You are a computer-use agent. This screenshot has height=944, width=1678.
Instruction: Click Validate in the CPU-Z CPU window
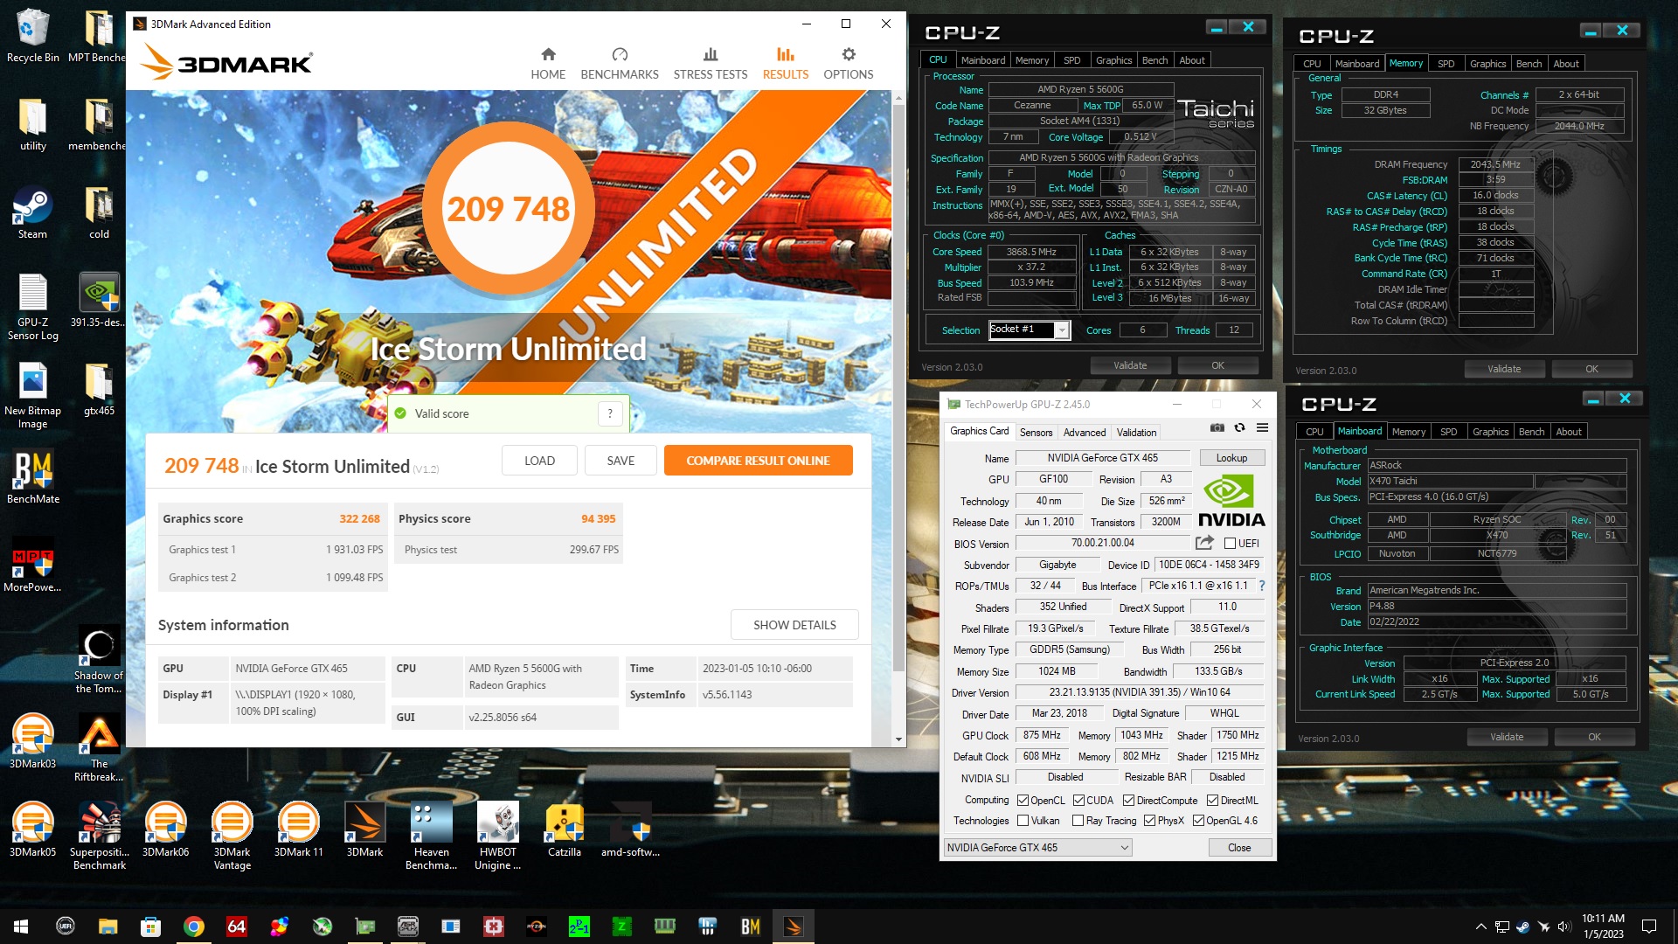[x=1130, y=365]
